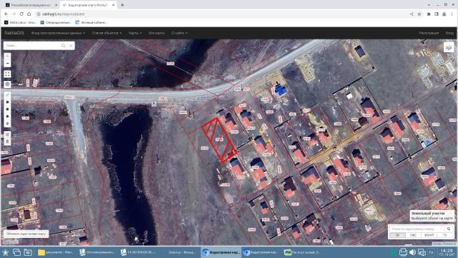Open taskbar window switcher icon
458x258 pixels.
click(16, 252)
